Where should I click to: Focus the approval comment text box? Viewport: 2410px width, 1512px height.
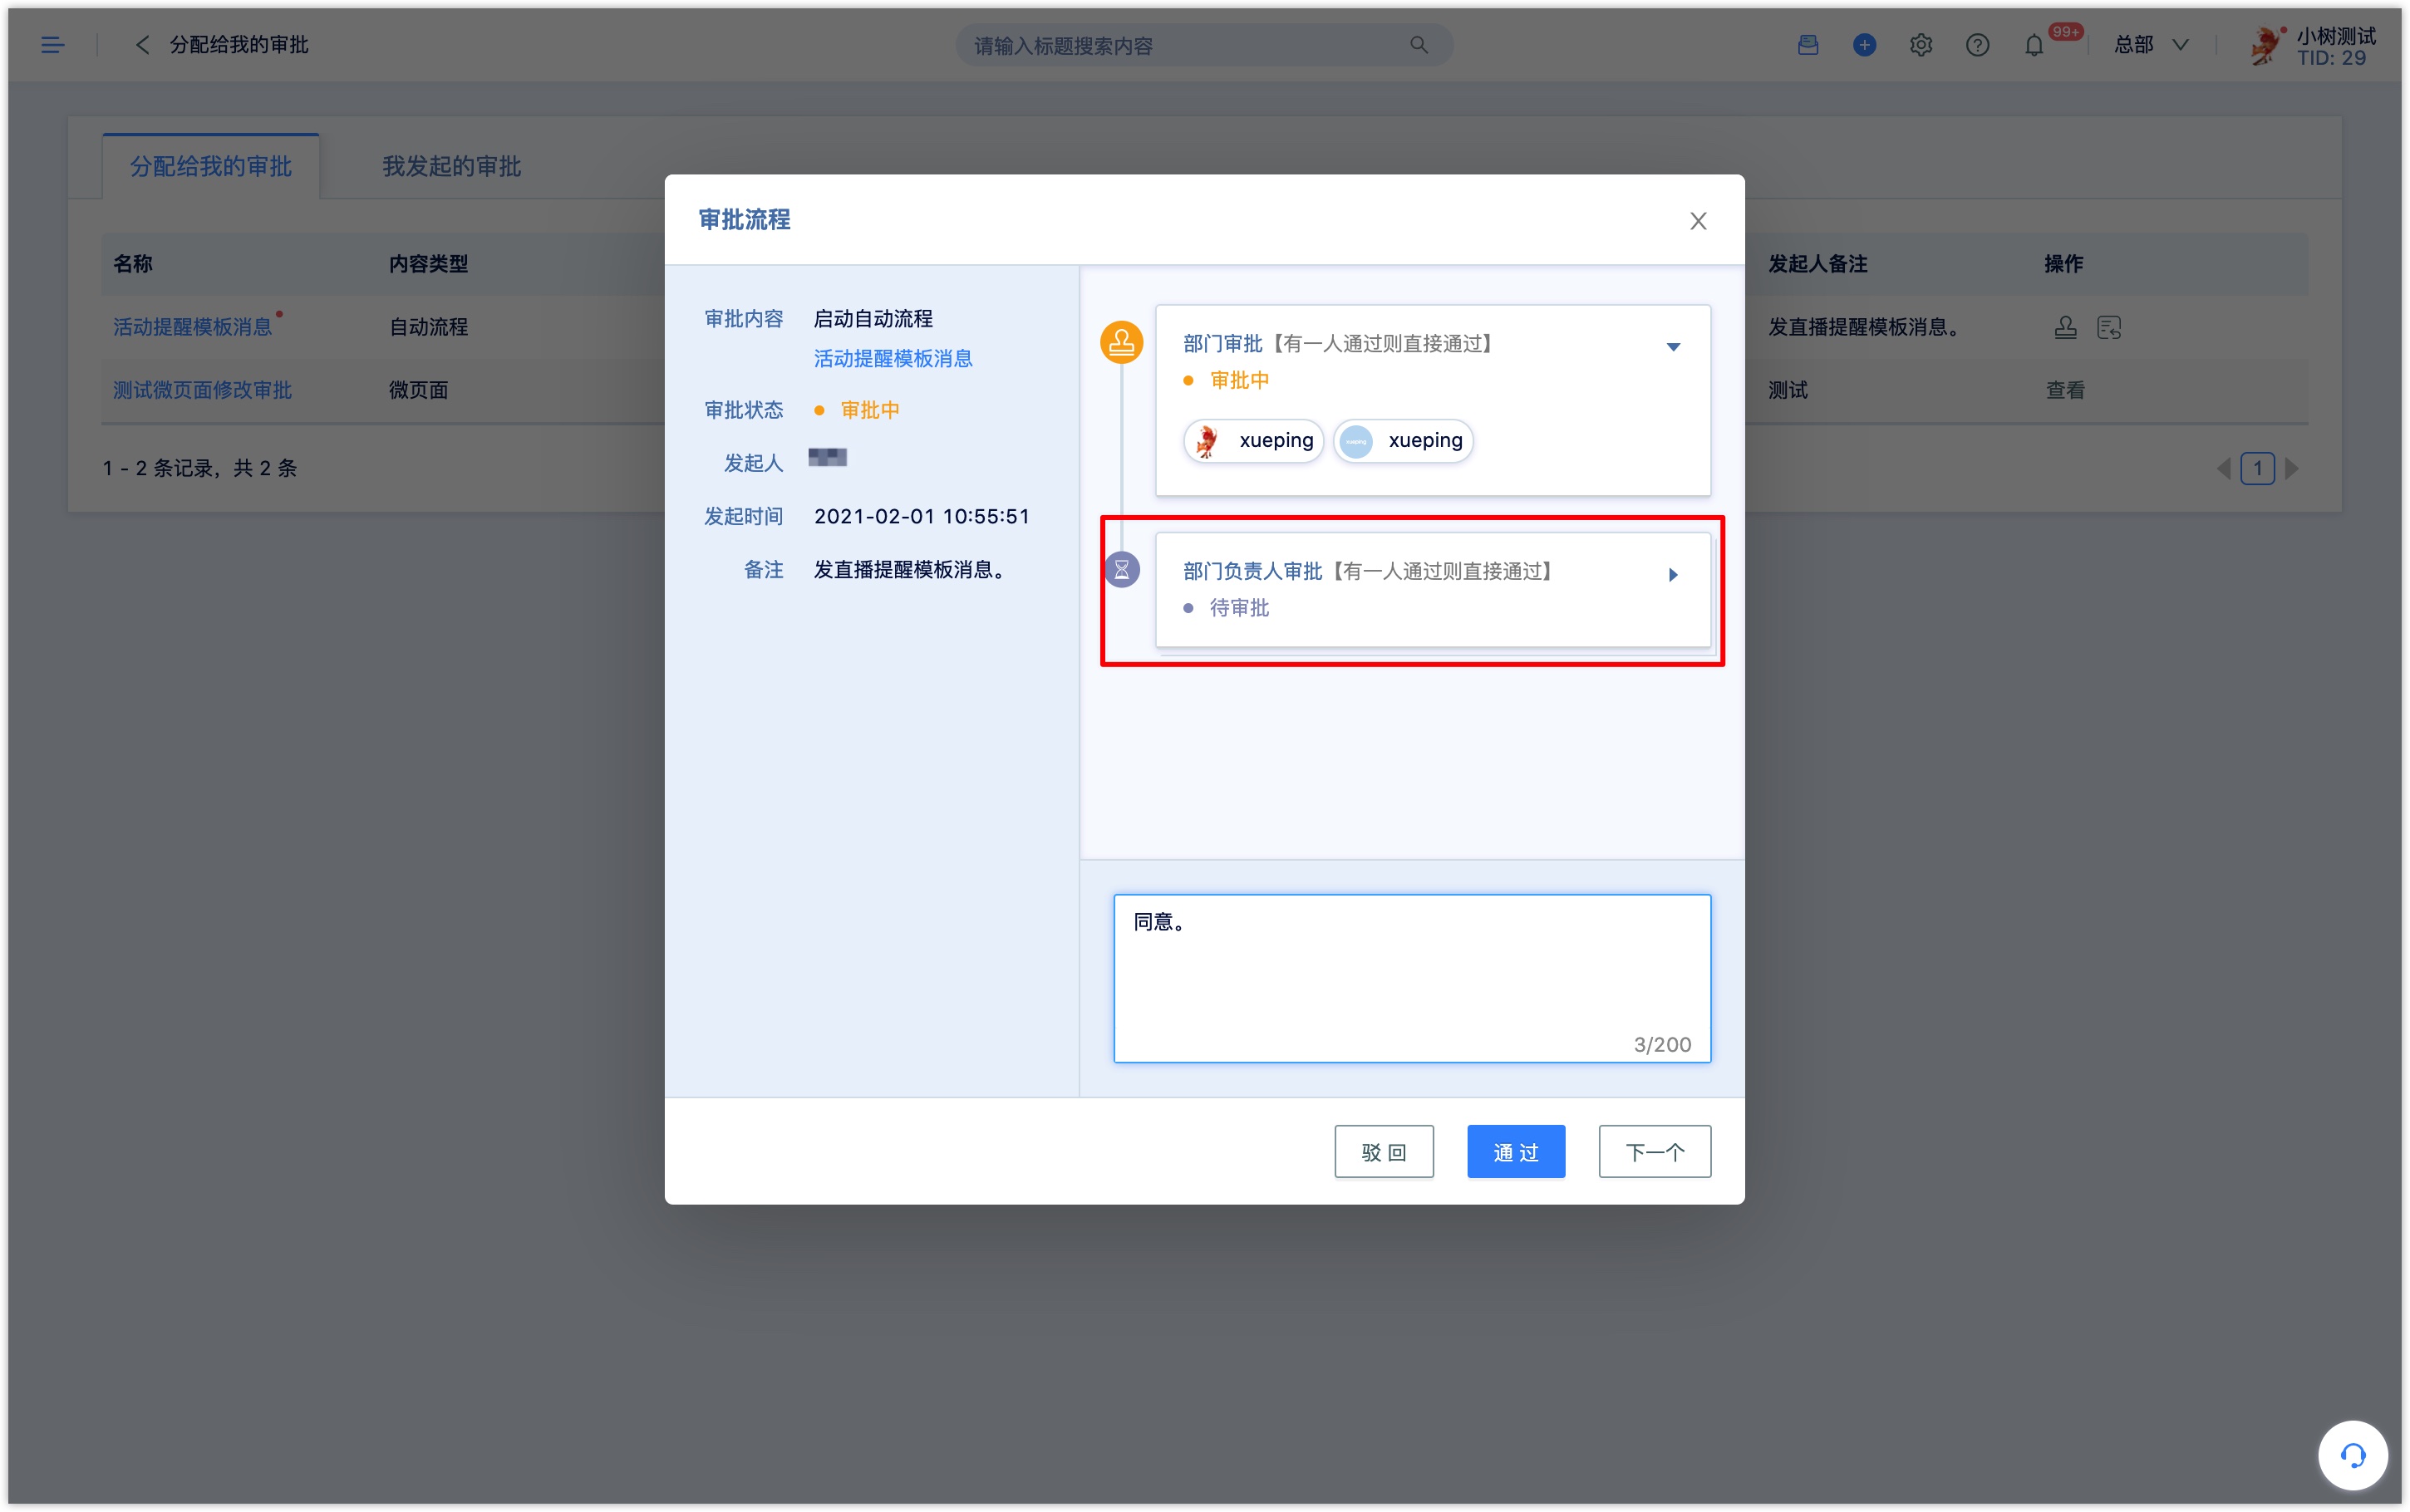(x=1412, y=978)
